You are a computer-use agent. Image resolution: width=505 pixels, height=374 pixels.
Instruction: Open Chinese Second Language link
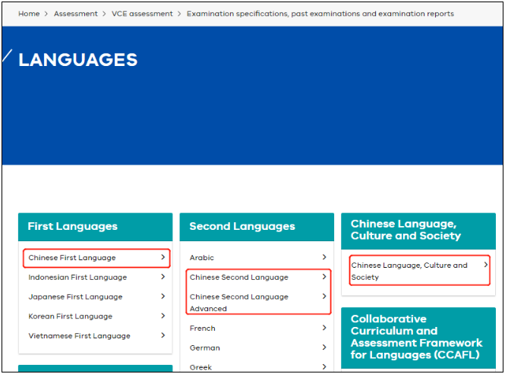point(239,278)
